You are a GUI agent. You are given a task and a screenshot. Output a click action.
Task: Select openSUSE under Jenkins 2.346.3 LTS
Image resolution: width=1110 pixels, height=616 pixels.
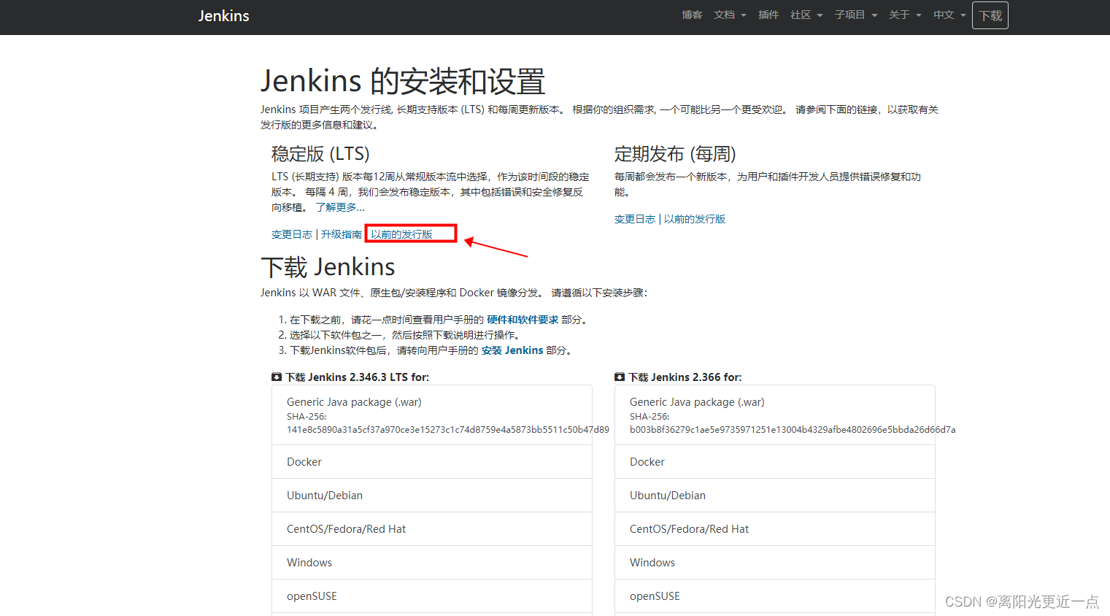pyautogui.click(x=432, y=596)
